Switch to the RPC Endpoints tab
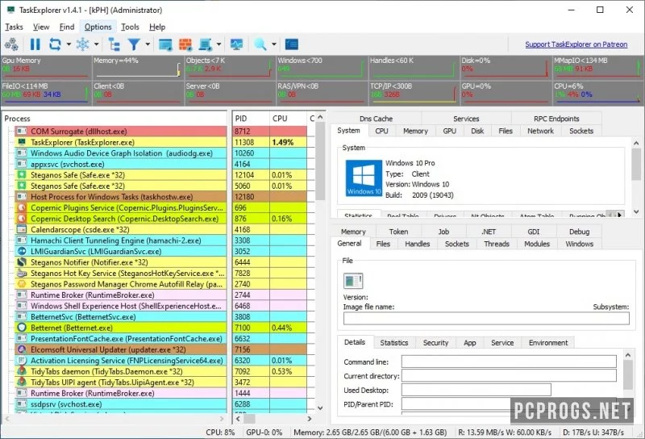Viewport: 645px width, 439px height. coord(556,119)
